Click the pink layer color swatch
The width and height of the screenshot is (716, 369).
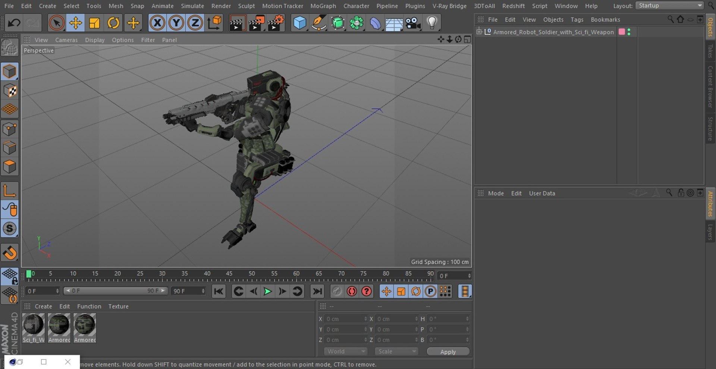[x=622, y=32]
